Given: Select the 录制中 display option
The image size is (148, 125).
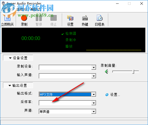Looking at the screenshot, I should click(71, 40).
